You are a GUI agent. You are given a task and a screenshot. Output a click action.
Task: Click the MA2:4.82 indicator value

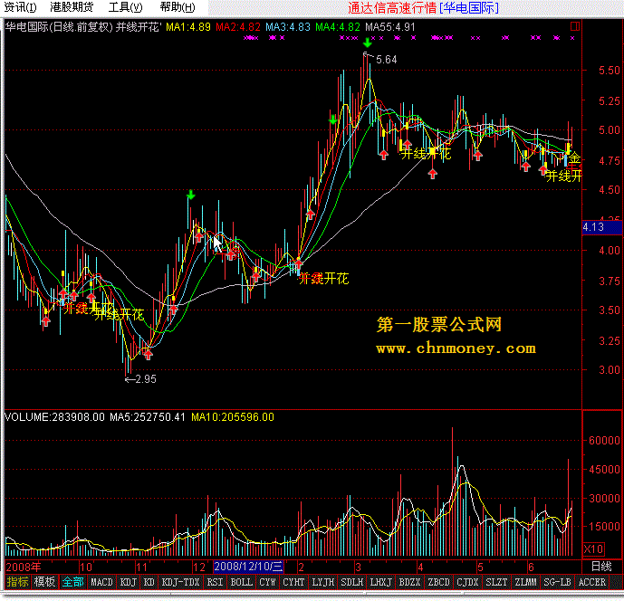238,27
